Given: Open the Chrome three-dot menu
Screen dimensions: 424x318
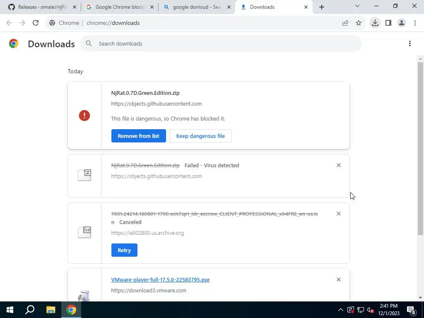Looking at the screenshot, I should point(415,23).
